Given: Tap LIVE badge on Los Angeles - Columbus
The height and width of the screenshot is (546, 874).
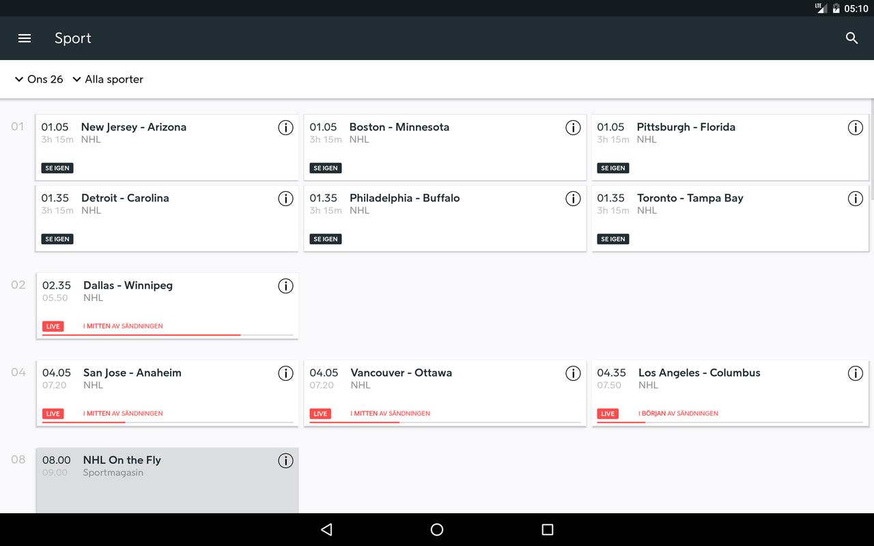Looking at the screenshot, I should (x=608, y=414).
